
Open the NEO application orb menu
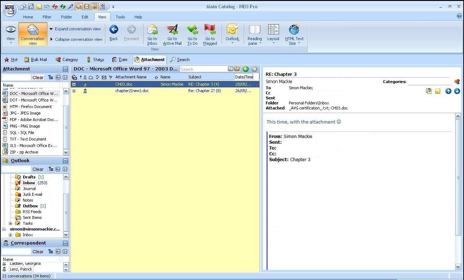[9, 9]
